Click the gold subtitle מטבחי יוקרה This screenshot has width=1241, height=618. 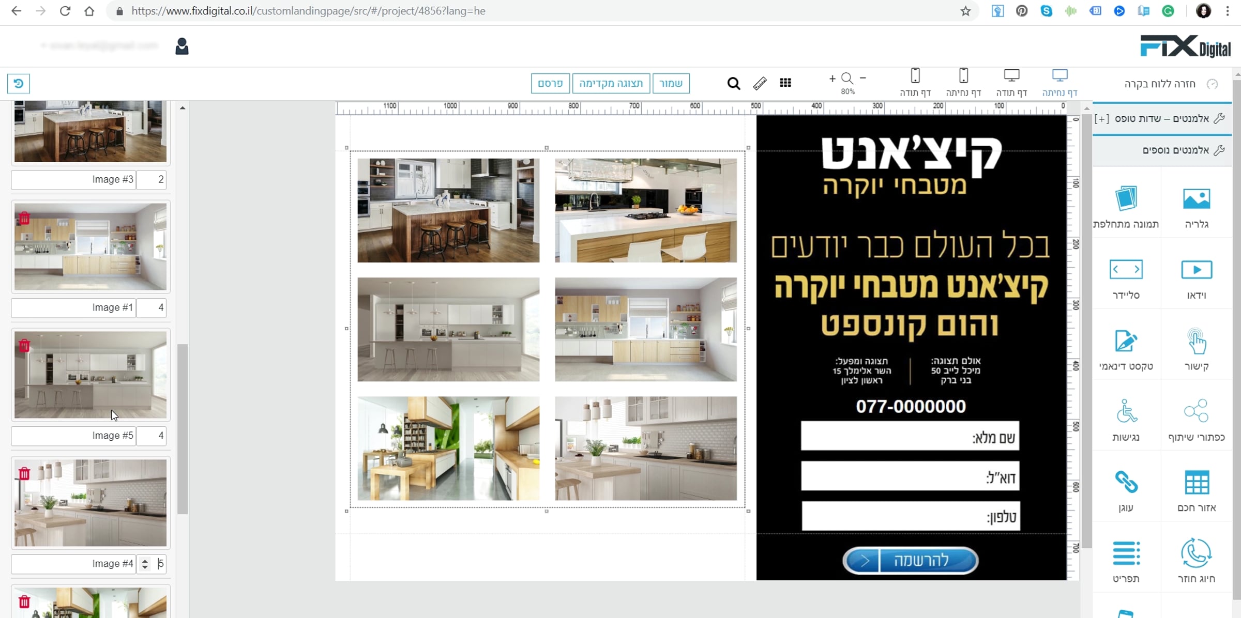[x=895, y=186]
